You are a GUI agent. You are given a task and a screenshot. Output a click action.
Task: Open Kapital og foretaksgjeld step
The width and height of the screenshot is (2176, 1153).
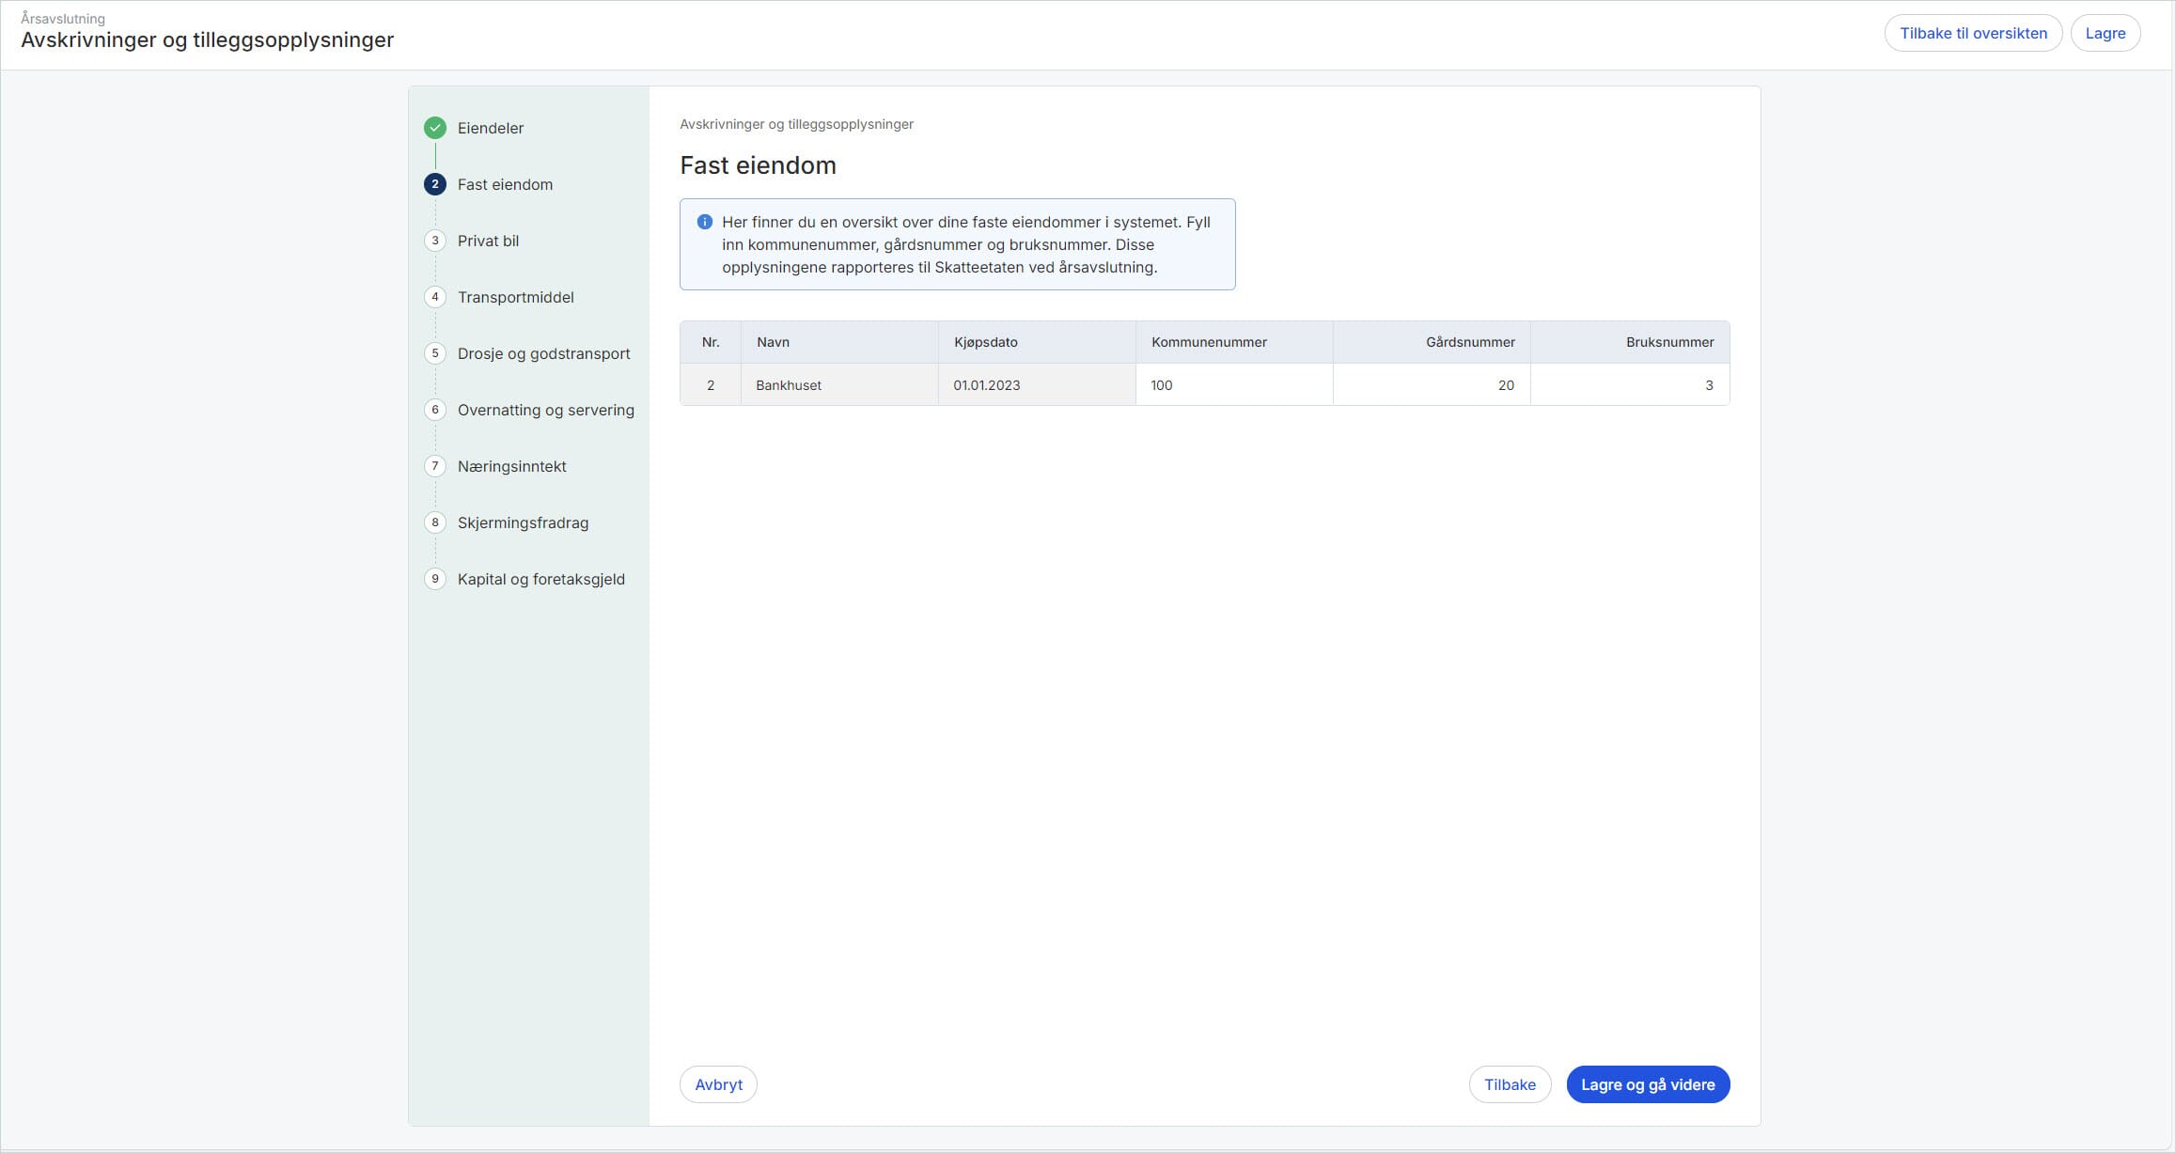pyautogui.click(x=540, y=579)
